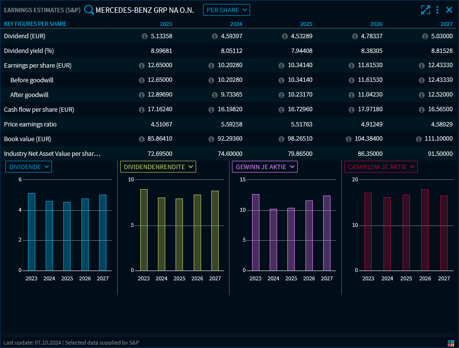Expand the widget to fullscreen view
The image size is (459, 348).
tap(425, 10)
